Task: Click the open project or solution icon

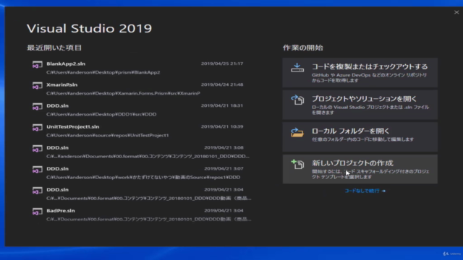Action: point(297,100)
